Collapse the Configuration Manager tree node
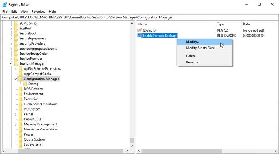 [x=16, y=79]
